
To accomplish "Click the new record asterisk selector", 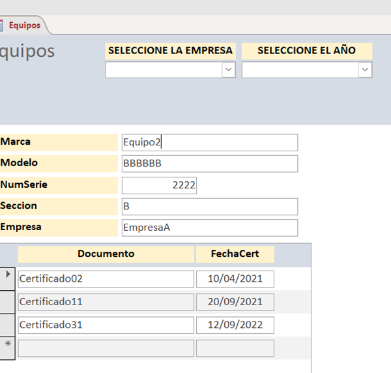I will (8, 344).
